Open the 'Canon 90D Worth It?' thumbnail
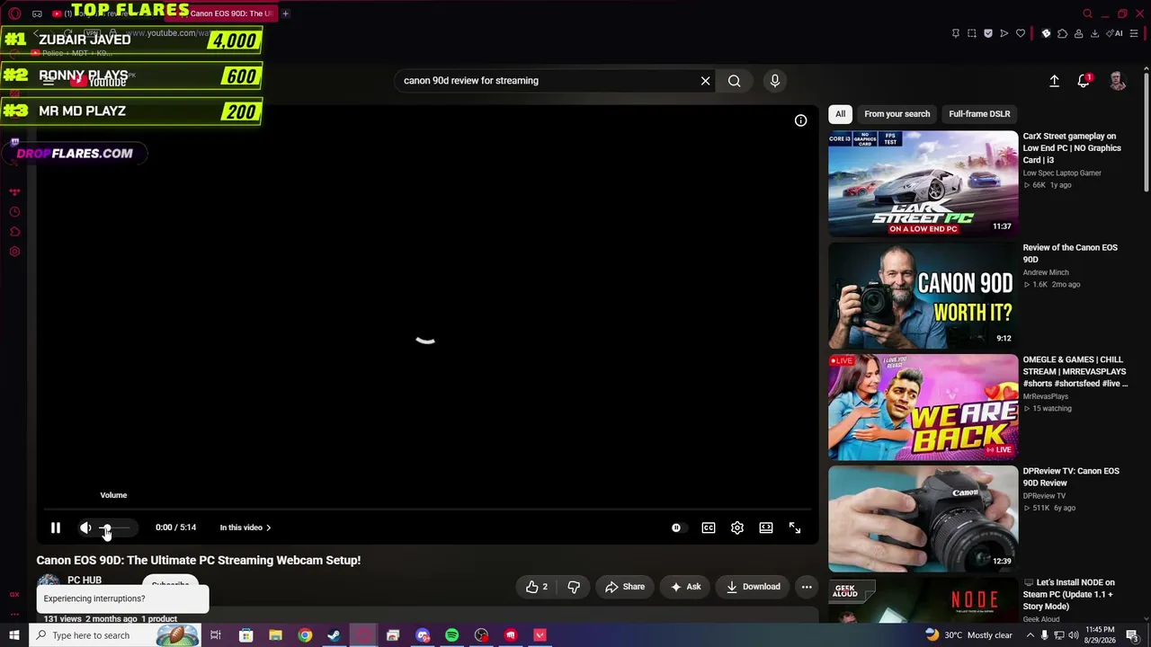This screenshot has width=1151, height=647. point(923,296)
